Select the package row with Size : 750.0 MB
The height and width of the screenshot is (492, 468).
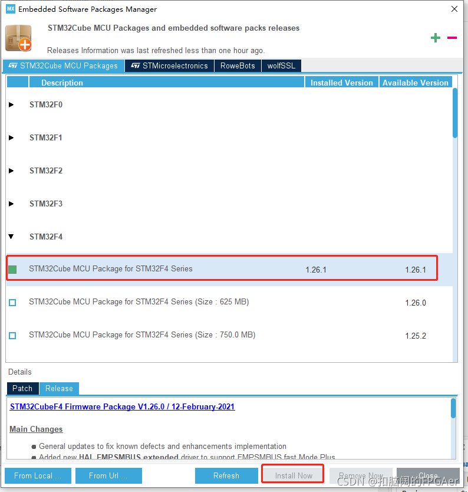click(x=229, y=335)
